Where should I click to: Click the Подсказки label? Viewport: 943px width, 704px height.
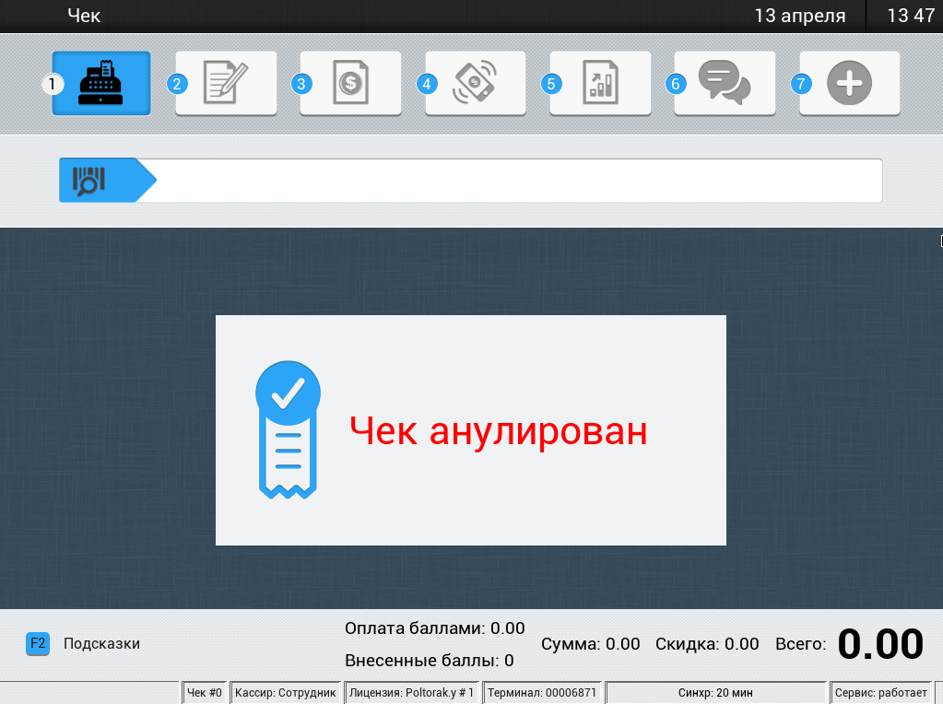click(101, 644)
